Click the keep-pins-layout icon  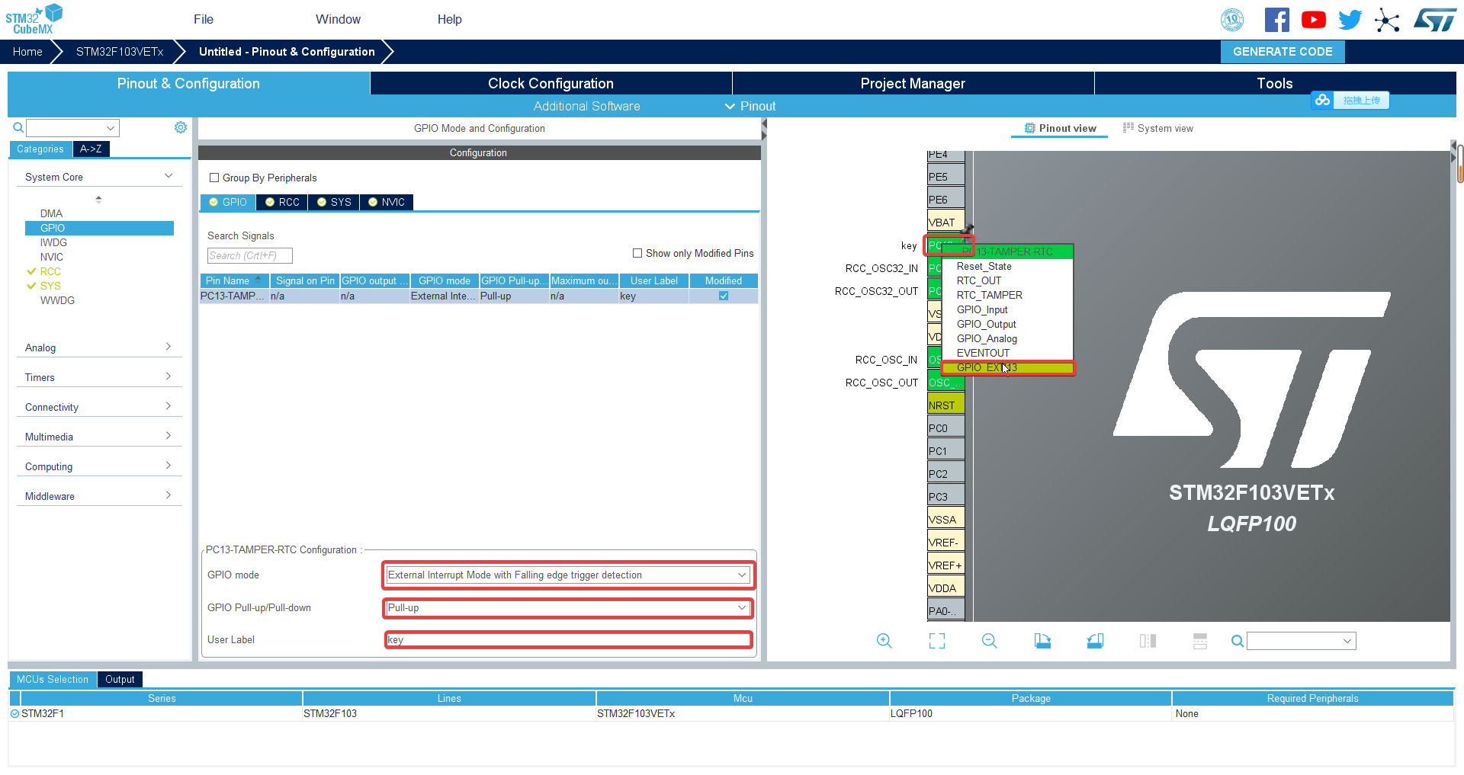click(1200, 641)
